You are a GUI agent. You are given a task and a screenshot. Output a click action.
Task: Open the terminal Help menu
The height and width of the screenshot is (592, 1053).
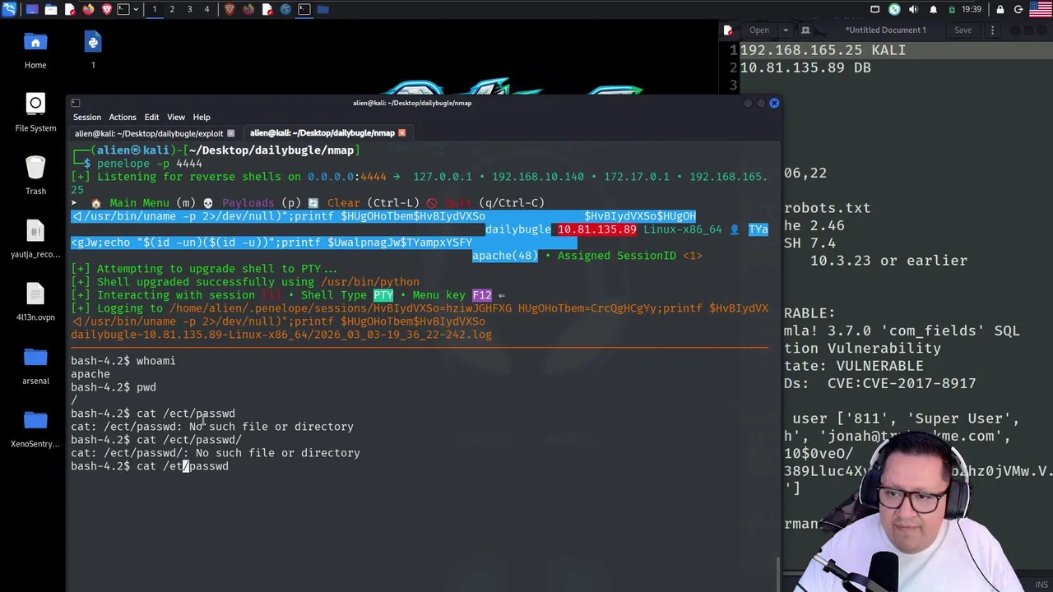click(x=202, y=117)
